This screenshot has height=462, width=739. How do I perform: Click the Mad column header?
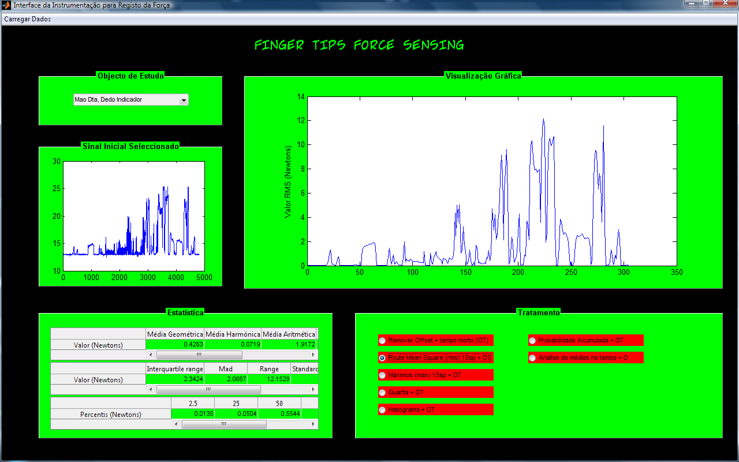coord(226,368)
